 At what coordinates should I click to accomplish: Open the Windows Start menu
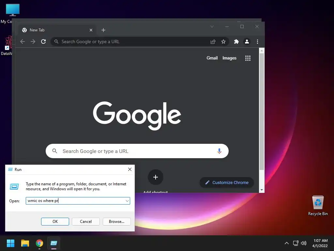click(10, 243)
